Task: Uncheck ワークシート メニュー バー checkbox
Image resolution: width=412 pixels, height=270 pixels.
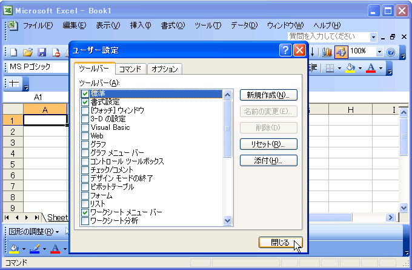Action: tap(85, 212)
